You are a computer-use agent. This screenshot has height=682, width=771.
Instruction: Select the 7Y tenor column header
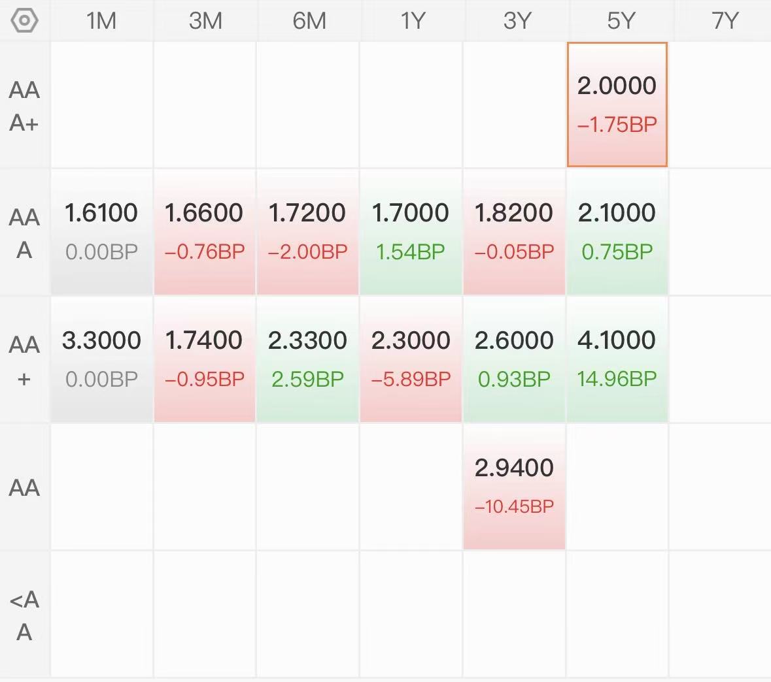coord(725,21)
